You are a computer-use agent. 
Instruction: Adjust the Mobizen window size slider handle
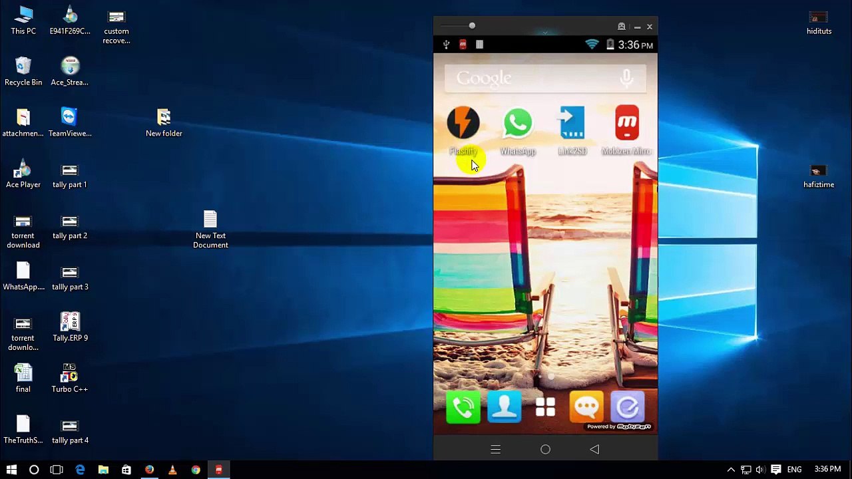[472, 26]
